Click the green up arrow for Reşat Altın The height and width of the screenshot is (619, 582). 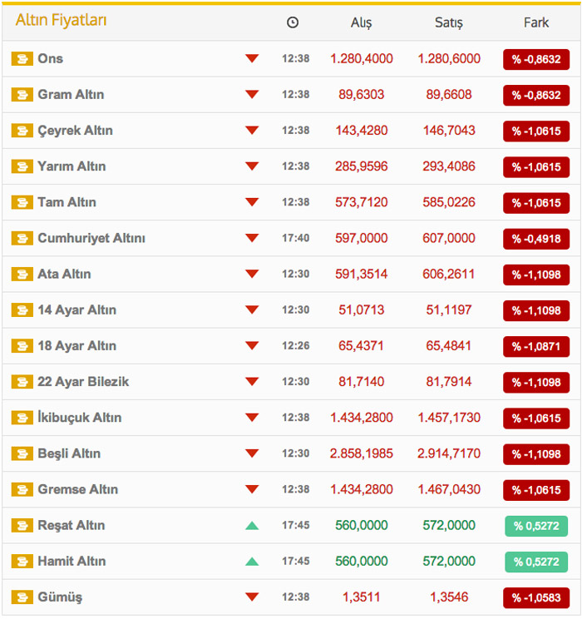click(x=252, y=526)
